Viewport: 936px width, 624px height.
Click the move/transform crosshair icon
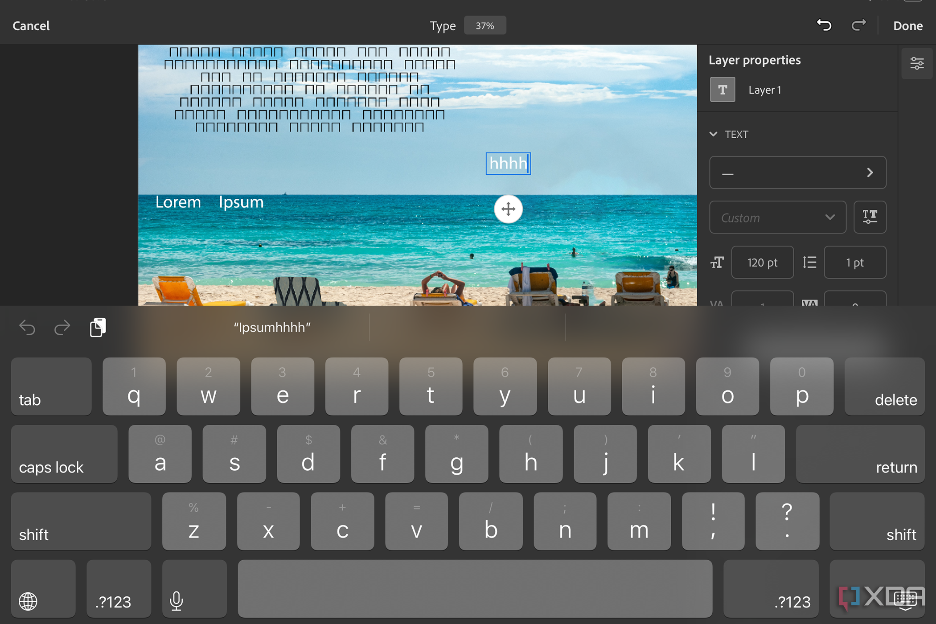(x=508, y=208)
